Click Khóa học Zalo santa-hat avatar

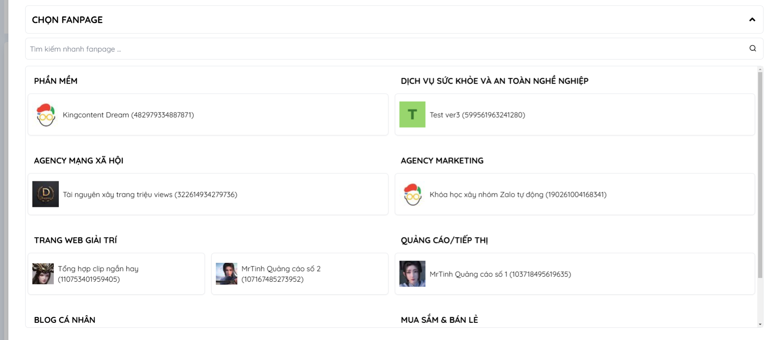412,194
